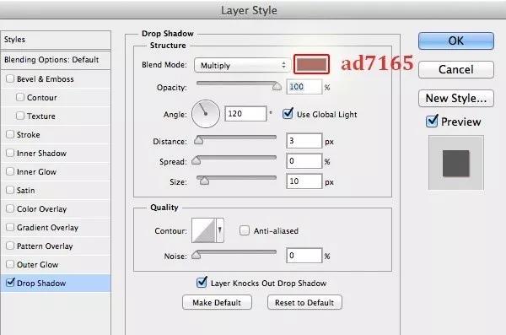Expand the contour picker arrow
The width and height of the screenshot is (506, 335).
[x=220, y=230]
